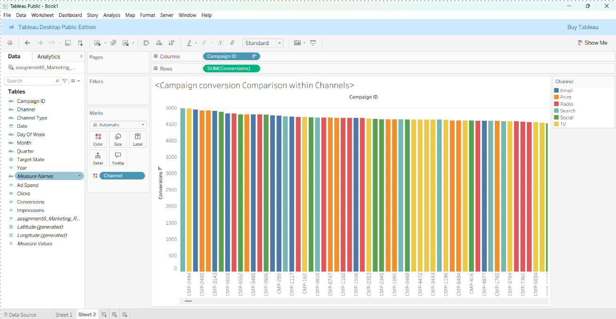This screenshot has width=616, height=319.
Task: Open the File menu
Action: pyautogui.click(x=7, y=15)
